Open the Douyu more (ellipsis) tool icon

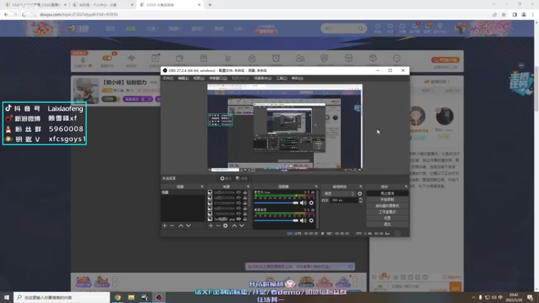pyautogui.click(x=397, y=59)
